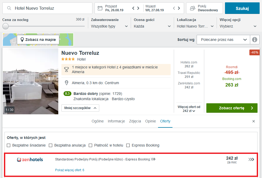
Task: Click Bardzo dobry reviews summary
Action: pyautogui.click(x=98, y=94)
